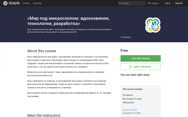Click the You can learn right away text
The width and height of the screenshot is (188, 117).
click(x=135, y=75)
